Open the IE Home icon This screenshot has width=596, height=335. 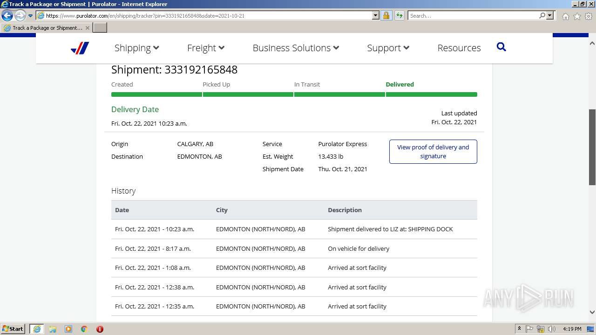pyautogui.click(x=565, y=16)
